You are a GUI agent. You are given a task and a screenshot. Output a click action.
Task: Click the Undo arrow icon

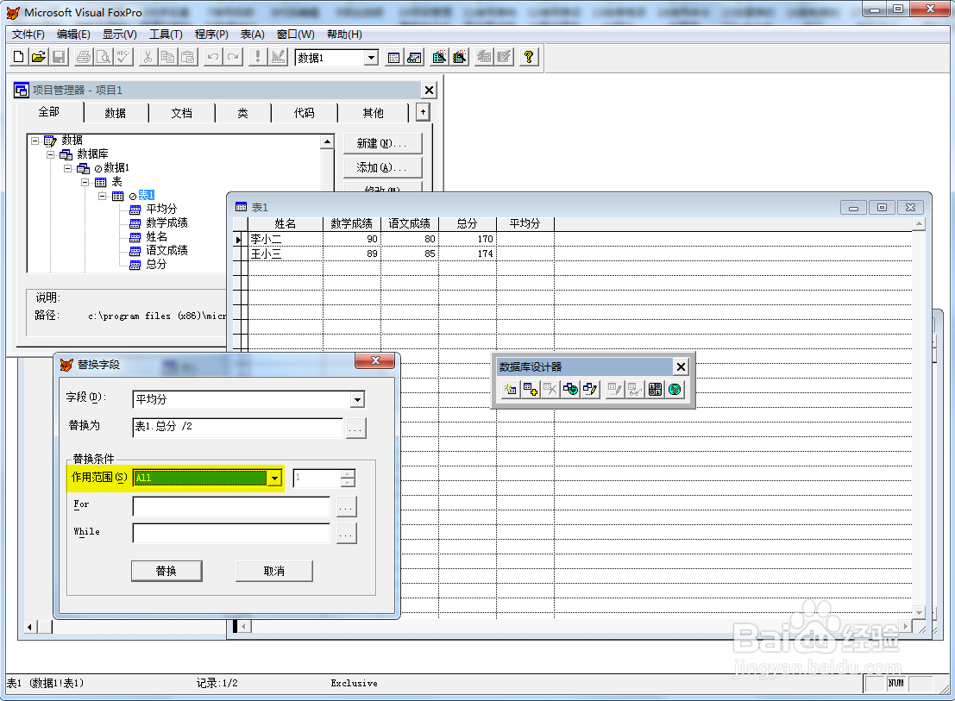[x=212, y=57]
